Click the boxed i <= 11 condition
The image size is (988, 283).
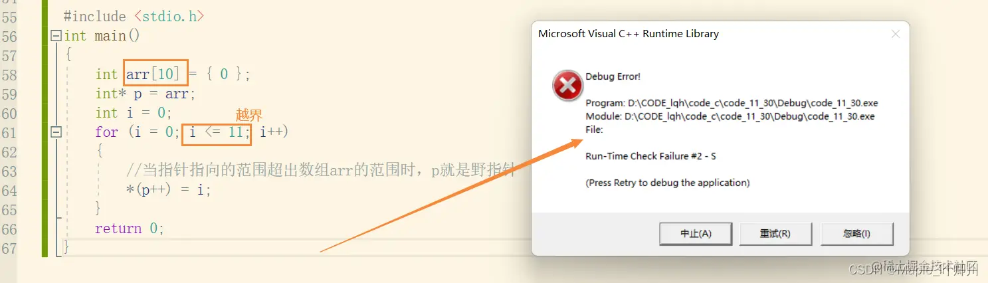tap(217, 132)
